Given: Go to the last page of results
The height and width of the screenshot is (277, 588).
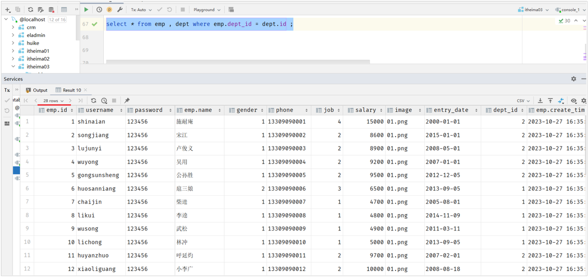Looking at the screenshot, I should [x=80, y=101].
